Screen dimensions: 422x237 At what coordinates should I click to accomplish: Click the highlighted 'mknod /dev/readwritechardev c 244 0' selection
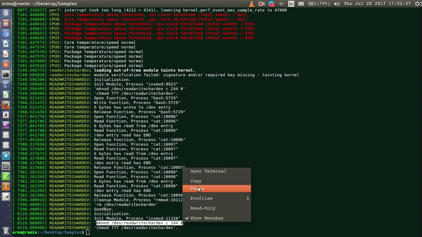pos(140,223)
